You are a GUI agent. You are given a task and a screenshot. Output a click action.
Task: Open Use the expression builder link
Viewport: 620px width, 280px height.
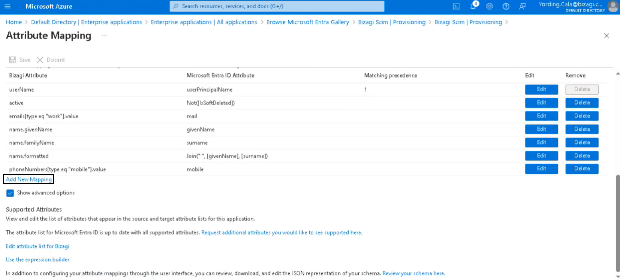click(37, 259)
